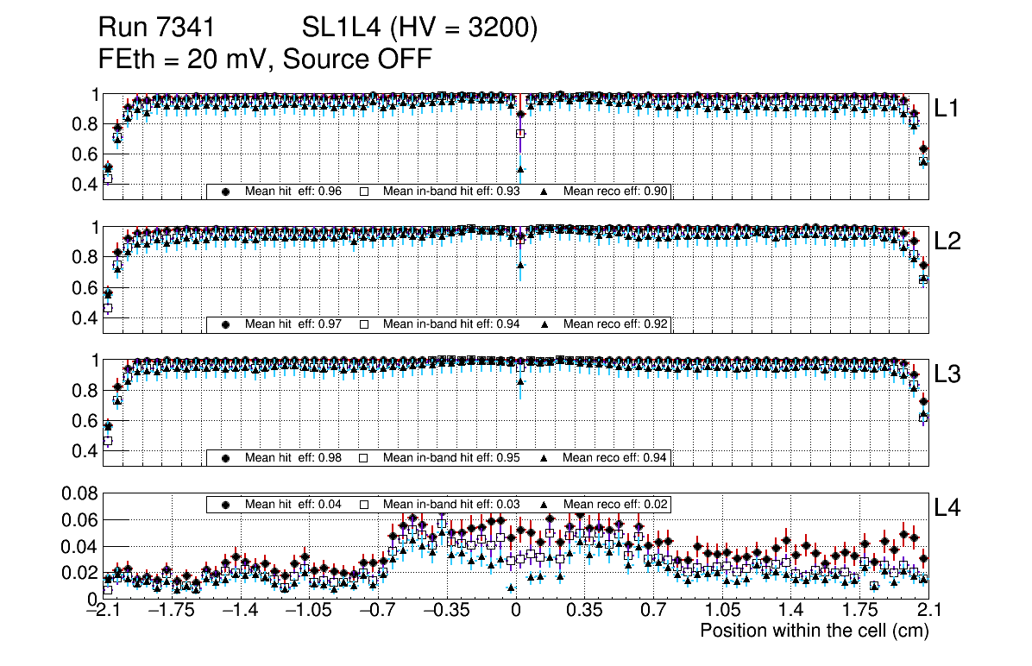Screen dimensions: 1032x666
Task: Click the open square marker in L1 legend
Action: pos(363,192)
